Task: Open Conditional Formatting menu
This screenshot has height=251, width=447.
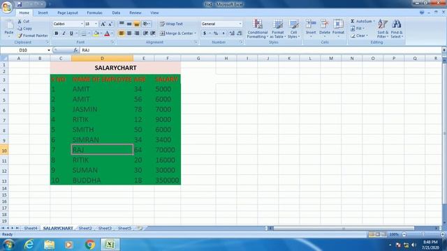Action: coord(258,29)
